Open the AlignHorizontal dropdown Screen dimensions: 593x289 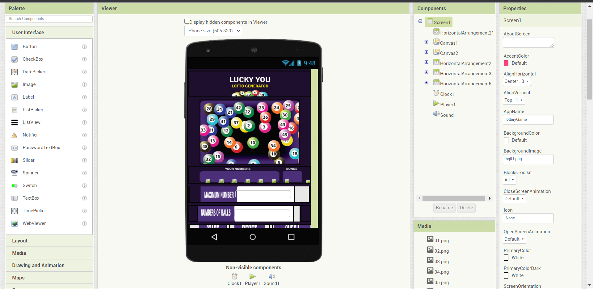[517, 82]
